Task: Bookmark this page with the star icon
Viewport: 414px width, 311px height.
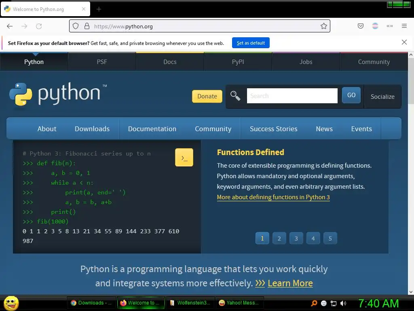Action: 324,26
